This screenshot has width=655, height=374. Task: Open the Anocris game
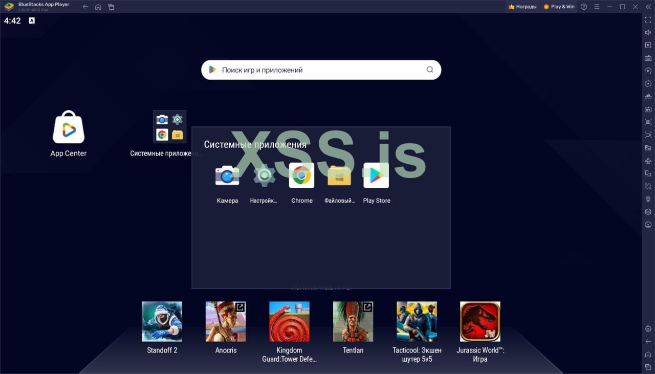226,321
